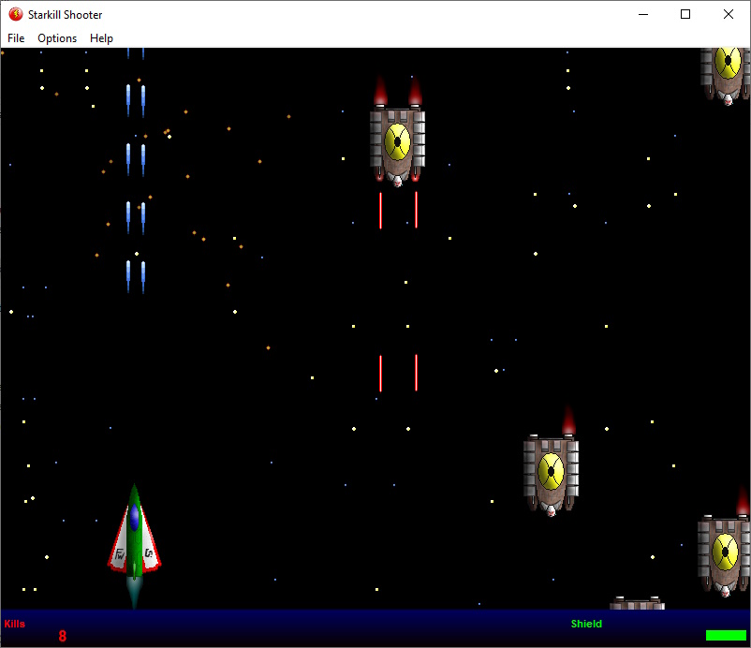The width and height of the screenshot is (751, 648).
Task: Target the enemy ship in the top-right corner
Action: coord(726,70)
